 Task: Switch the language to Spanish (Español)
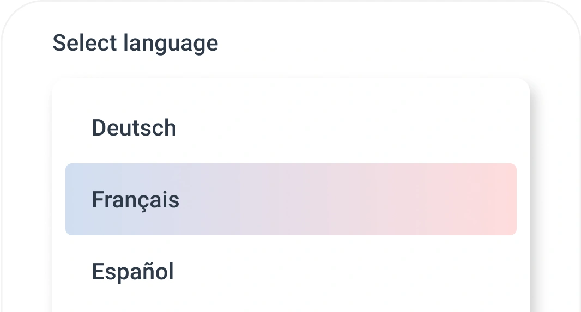132,272
